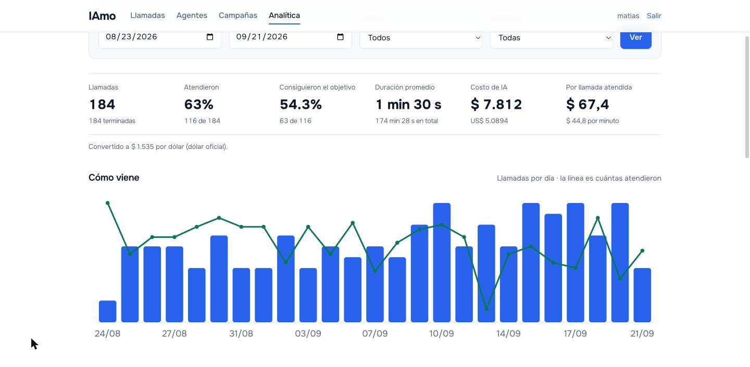Click the Salir link
This screenshot has height=367, width=750.
654,16
